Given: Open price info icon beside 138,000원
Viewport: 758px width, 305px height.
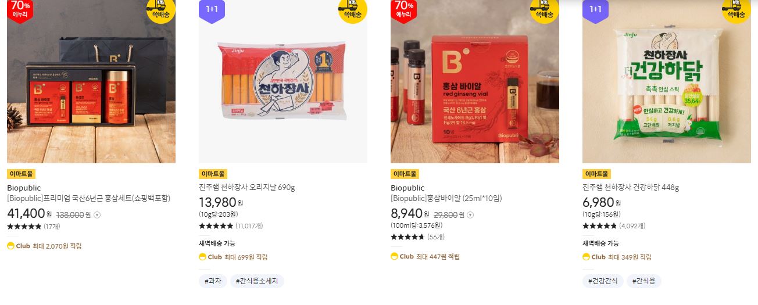Looking at the screenshot, I should point(97,214).
